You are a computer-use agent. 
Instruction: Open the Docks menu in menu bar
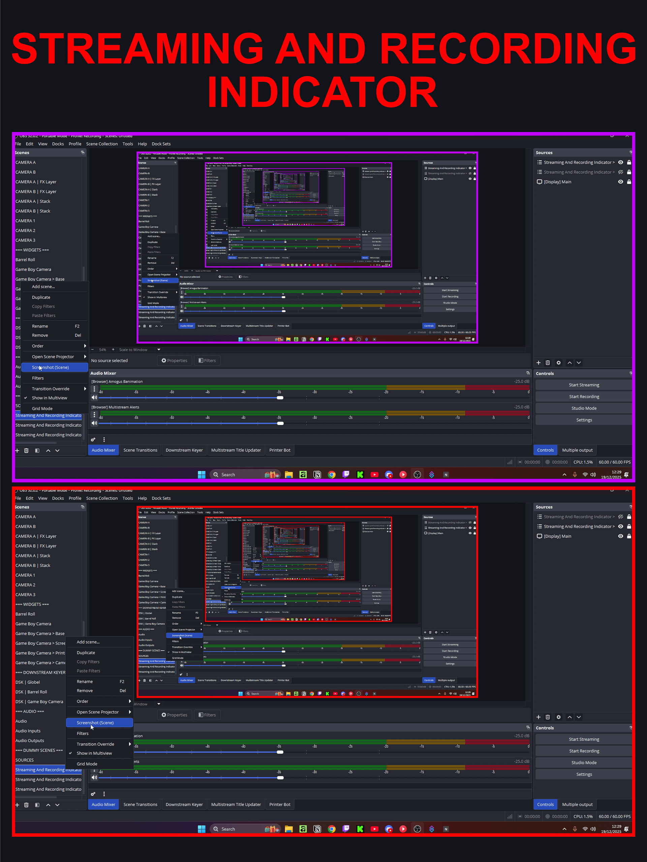tap(58, 144)
